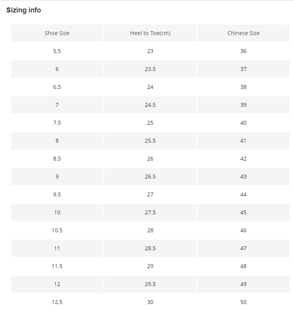This screenshot has width=294, height=311.
Task: Click the 26.5 heel to toe cell
Action: coord(151,177)
